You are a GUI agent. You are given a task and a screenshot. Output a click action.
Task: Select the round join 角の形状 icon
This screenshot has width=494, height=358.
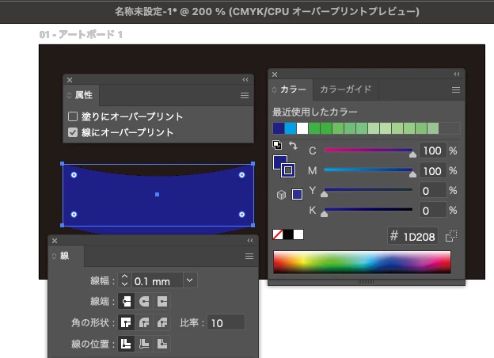pos(144,322)
